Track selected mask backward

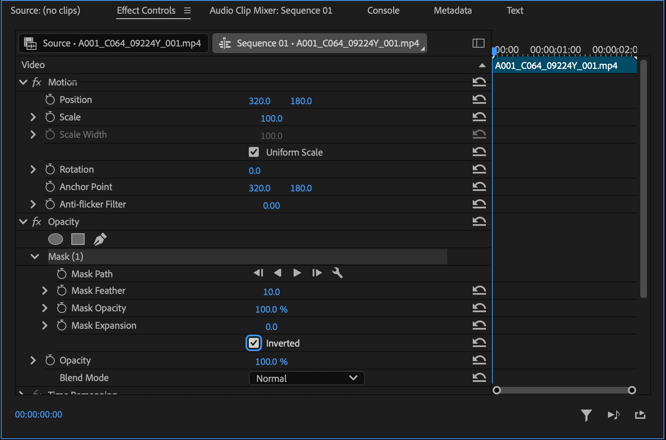click(278, 273)
